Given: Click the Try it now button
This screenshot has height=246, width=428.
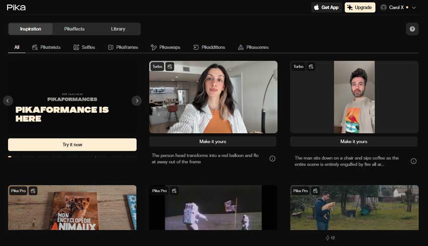Looking at the screenshot, I should [73, 145].
